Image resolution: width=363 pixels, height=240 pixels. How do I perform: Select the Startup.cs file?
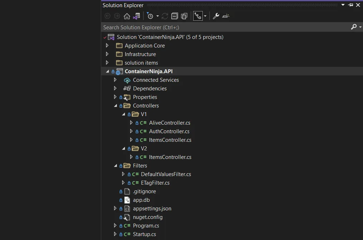click(x=144, y=234)
